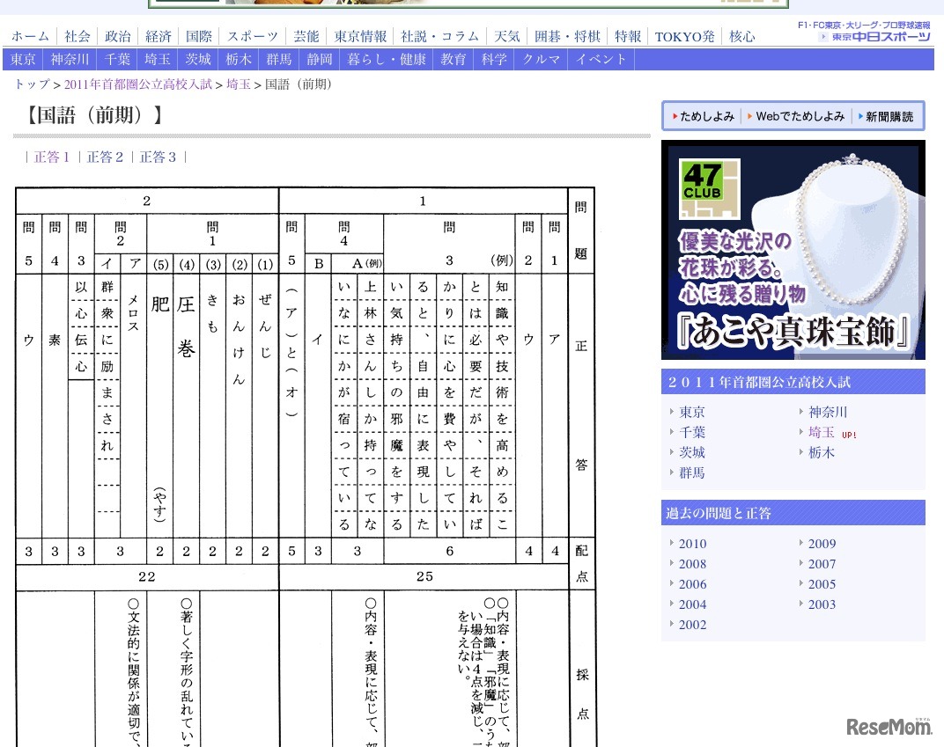Open the 正答2 answer page link
944x747 pixels.
pyautogui.click(x=105, y=157)
